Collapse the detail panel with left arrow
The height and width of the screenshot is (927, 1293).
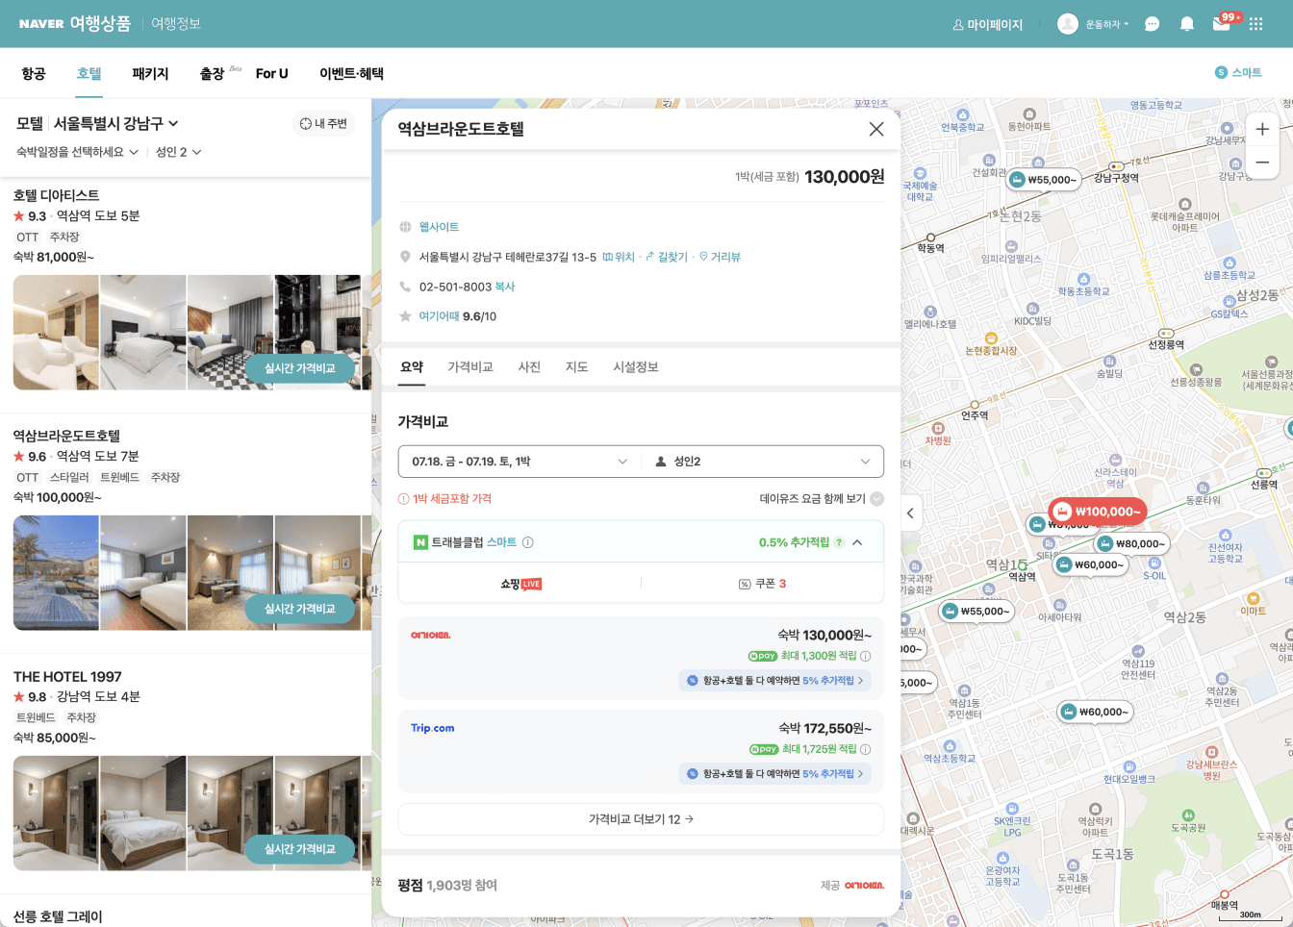910,514
